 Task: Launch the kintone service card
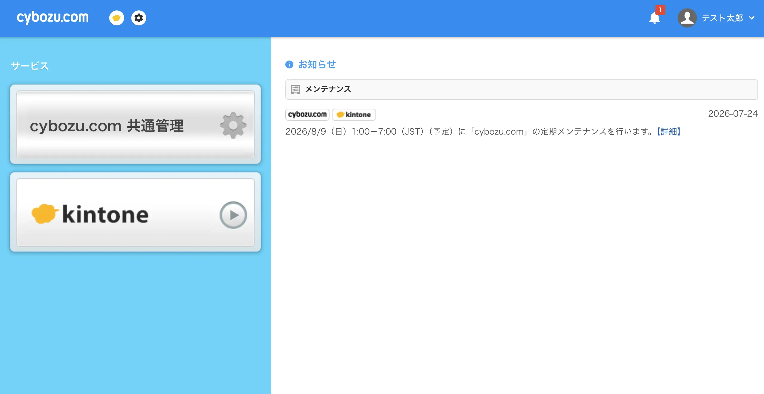click(135, 212)
